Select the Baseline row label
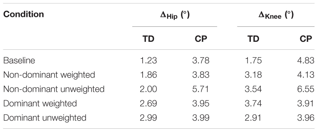The image size is (318, 132). [19, 60]
